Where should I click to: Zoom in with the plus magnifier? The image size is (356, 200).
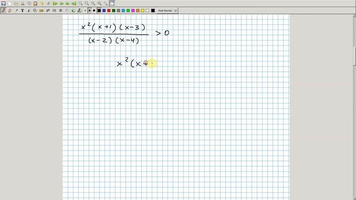click(93, 4)
